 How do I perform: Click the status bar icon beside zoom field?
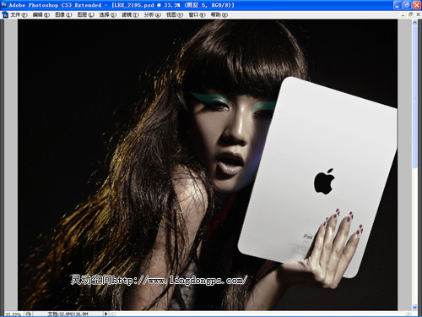point(29,314)
